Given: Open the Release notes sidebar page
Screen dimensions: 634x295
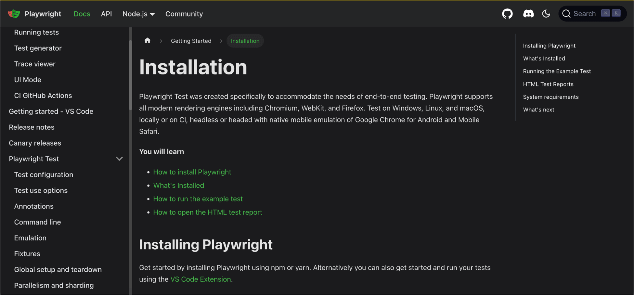Looking at the screenshot, I should pos(32,127).
